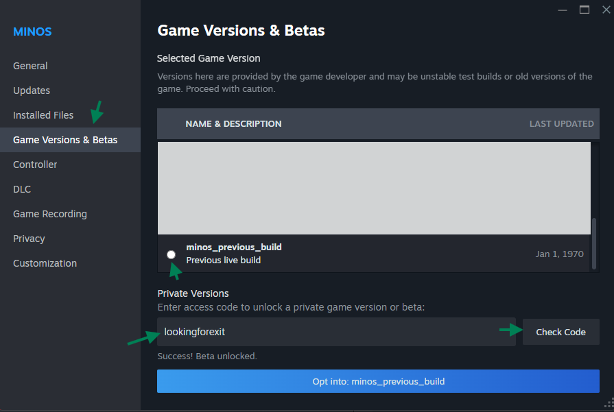The image size is (614, 412).
Task: Click the private access code input field
Action: pos(336,332)
